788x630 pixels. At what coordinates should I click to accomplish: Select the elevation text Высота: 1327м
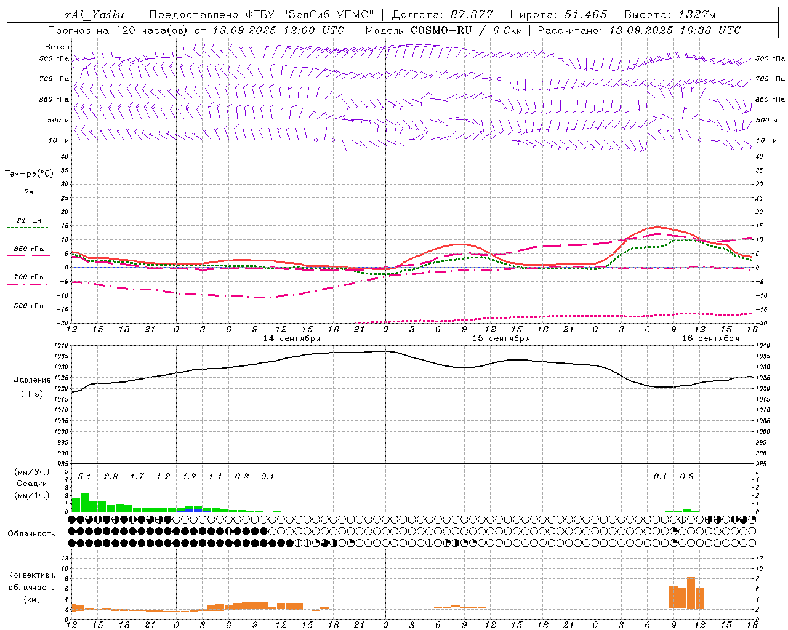[x=670, y=15]
